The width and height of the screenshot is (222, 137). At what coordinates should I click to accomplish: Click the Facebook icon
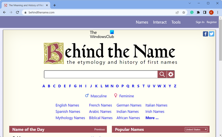[206, 34]
